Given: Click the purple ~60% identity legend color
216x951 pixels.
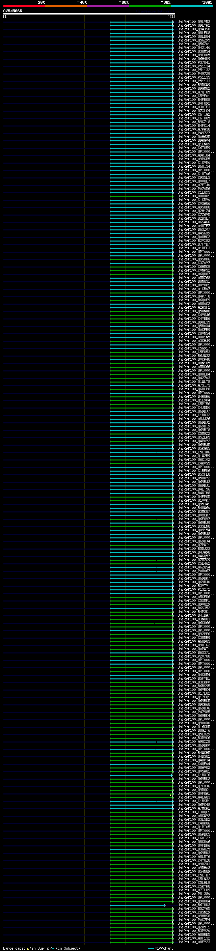Looking at the screenshot, I should (108, 6).
